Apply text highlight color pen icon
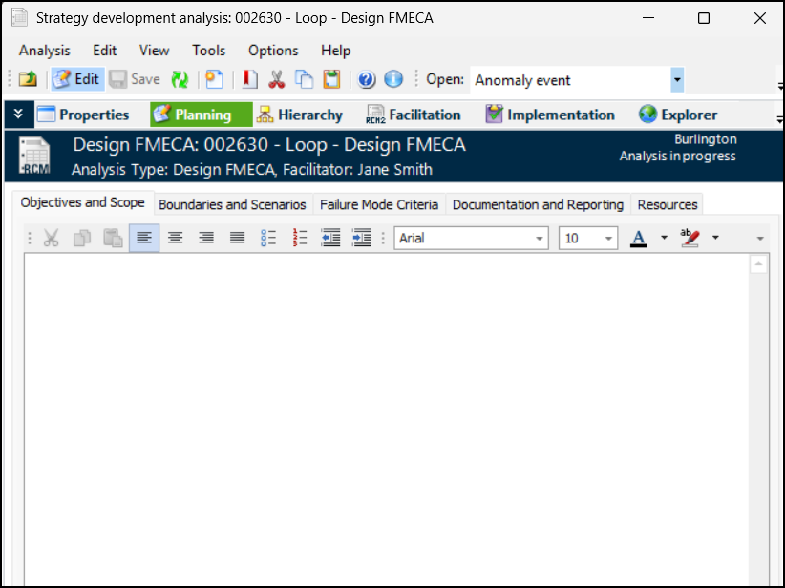The image size is (785, 588). [x=690, y=238]
